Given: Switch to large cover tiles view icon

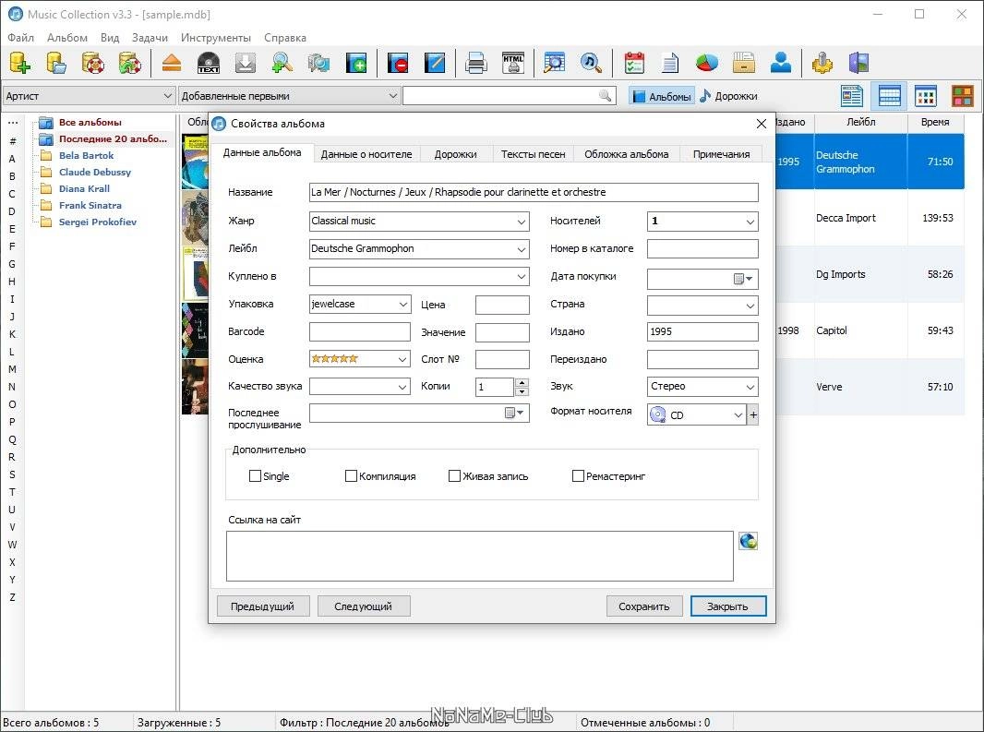Looking at the screenshot, I should [x=963, y=96].
